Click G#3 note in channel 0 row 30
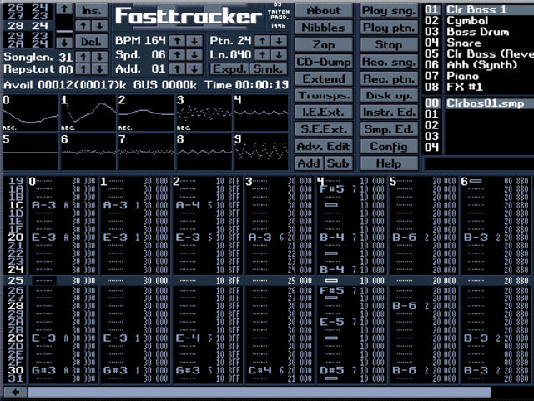This screenshot has width=534, height=401. tap(43, 370)
